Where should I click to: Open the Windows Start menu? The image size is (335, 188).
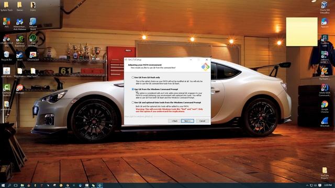pyautogui.click(x=3, y=185)
